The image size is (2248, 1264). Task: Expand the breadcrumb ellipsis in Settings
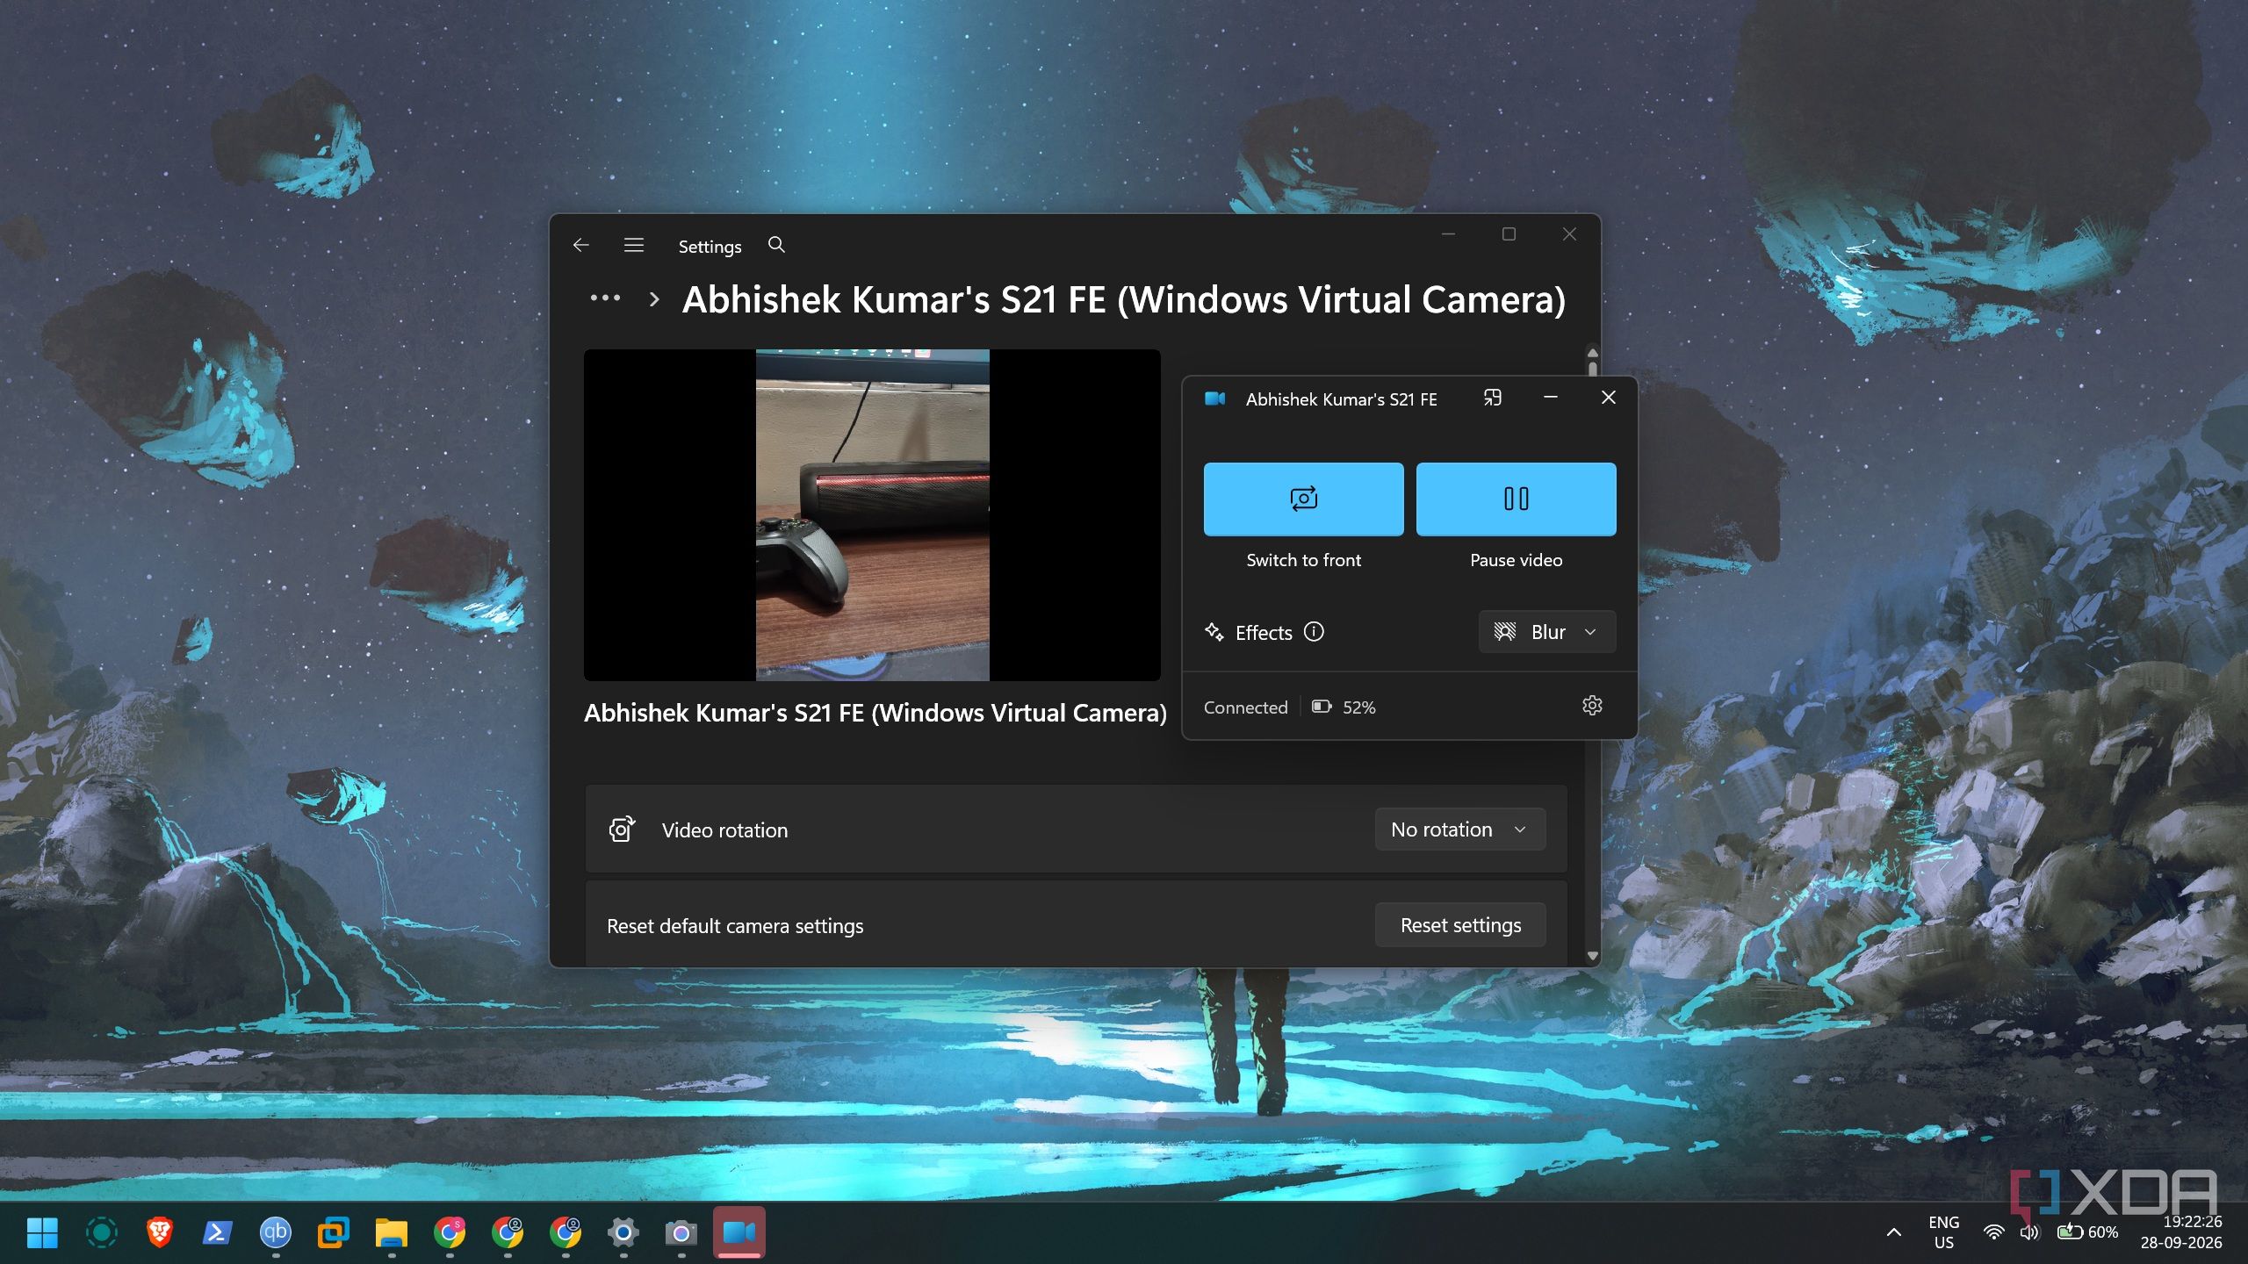[605, 298]
